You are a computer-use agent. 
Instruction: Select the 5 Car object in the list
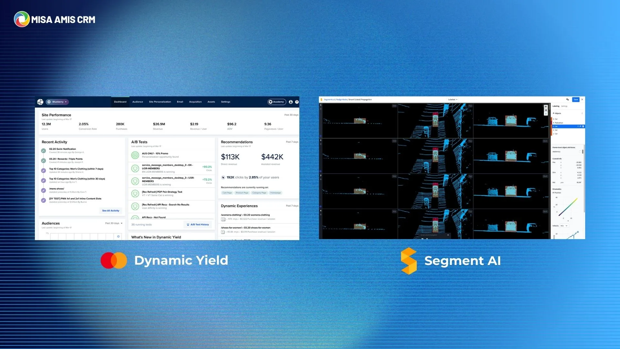pyautogui.click(x=568, y=119)
